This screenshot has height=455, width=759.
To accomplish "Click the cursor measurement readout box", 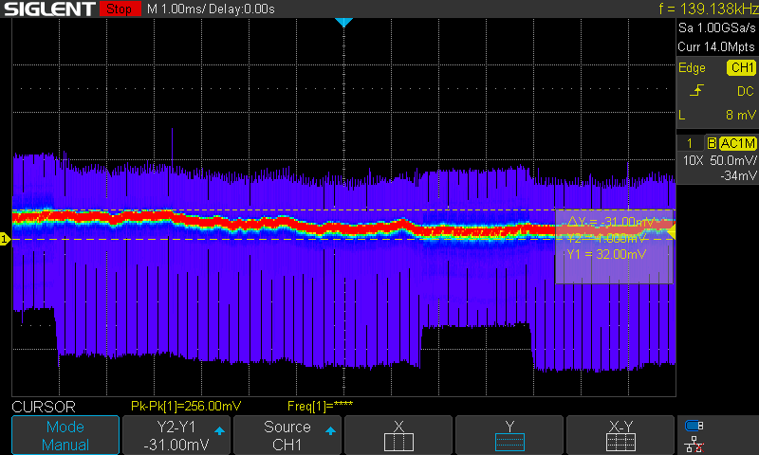I will 613,246.
